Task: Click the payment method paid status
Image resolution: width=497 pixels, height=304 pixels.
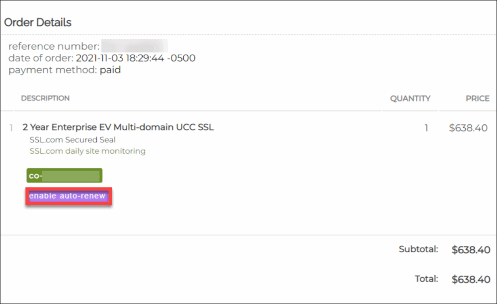Action: [110, 70]
